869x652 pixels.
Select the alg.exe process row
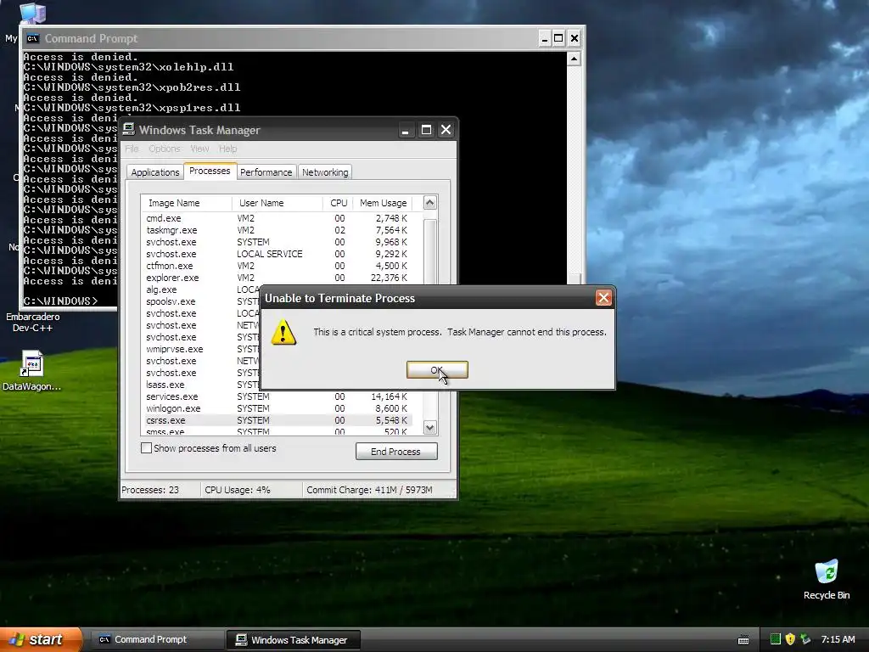(x=201, y=289)
